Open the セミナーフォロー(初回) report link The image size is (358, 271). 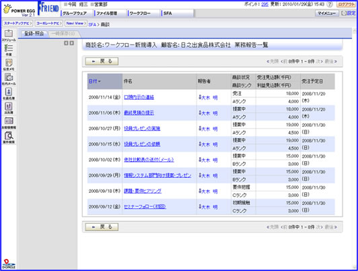(145, 207)
